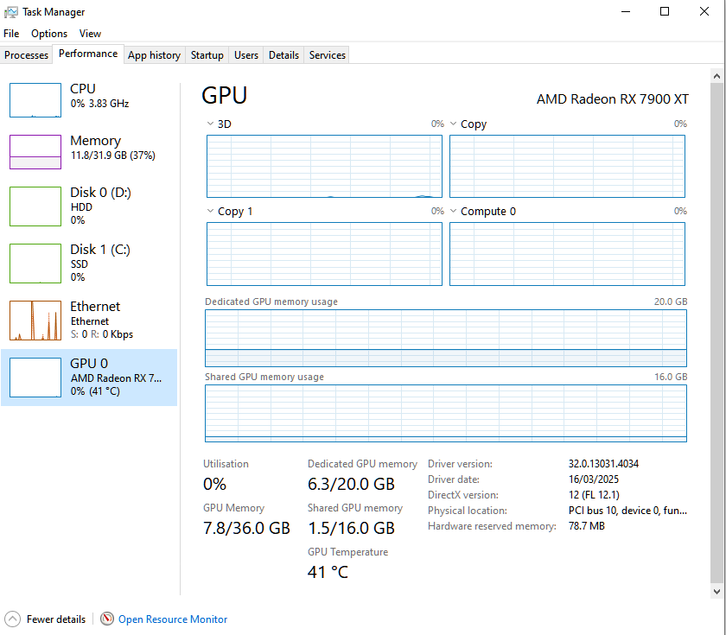Open the View menu

point(90,34)
